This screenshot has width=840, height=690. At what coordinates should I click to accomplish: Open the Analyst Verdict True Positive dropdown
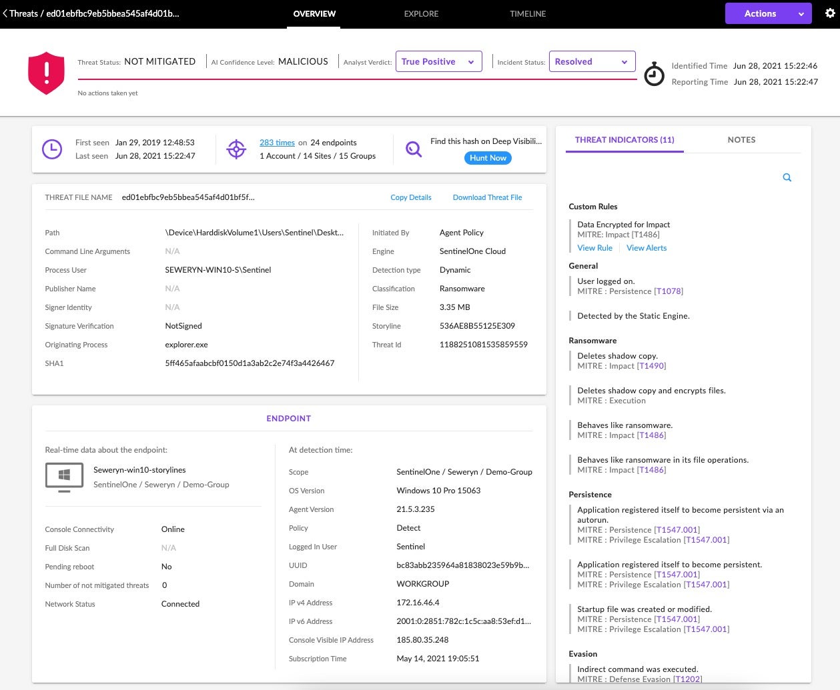tap(438, 61)
